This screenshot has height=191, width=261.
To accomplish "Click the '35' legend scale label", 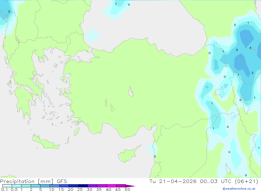I will (99, 189).
